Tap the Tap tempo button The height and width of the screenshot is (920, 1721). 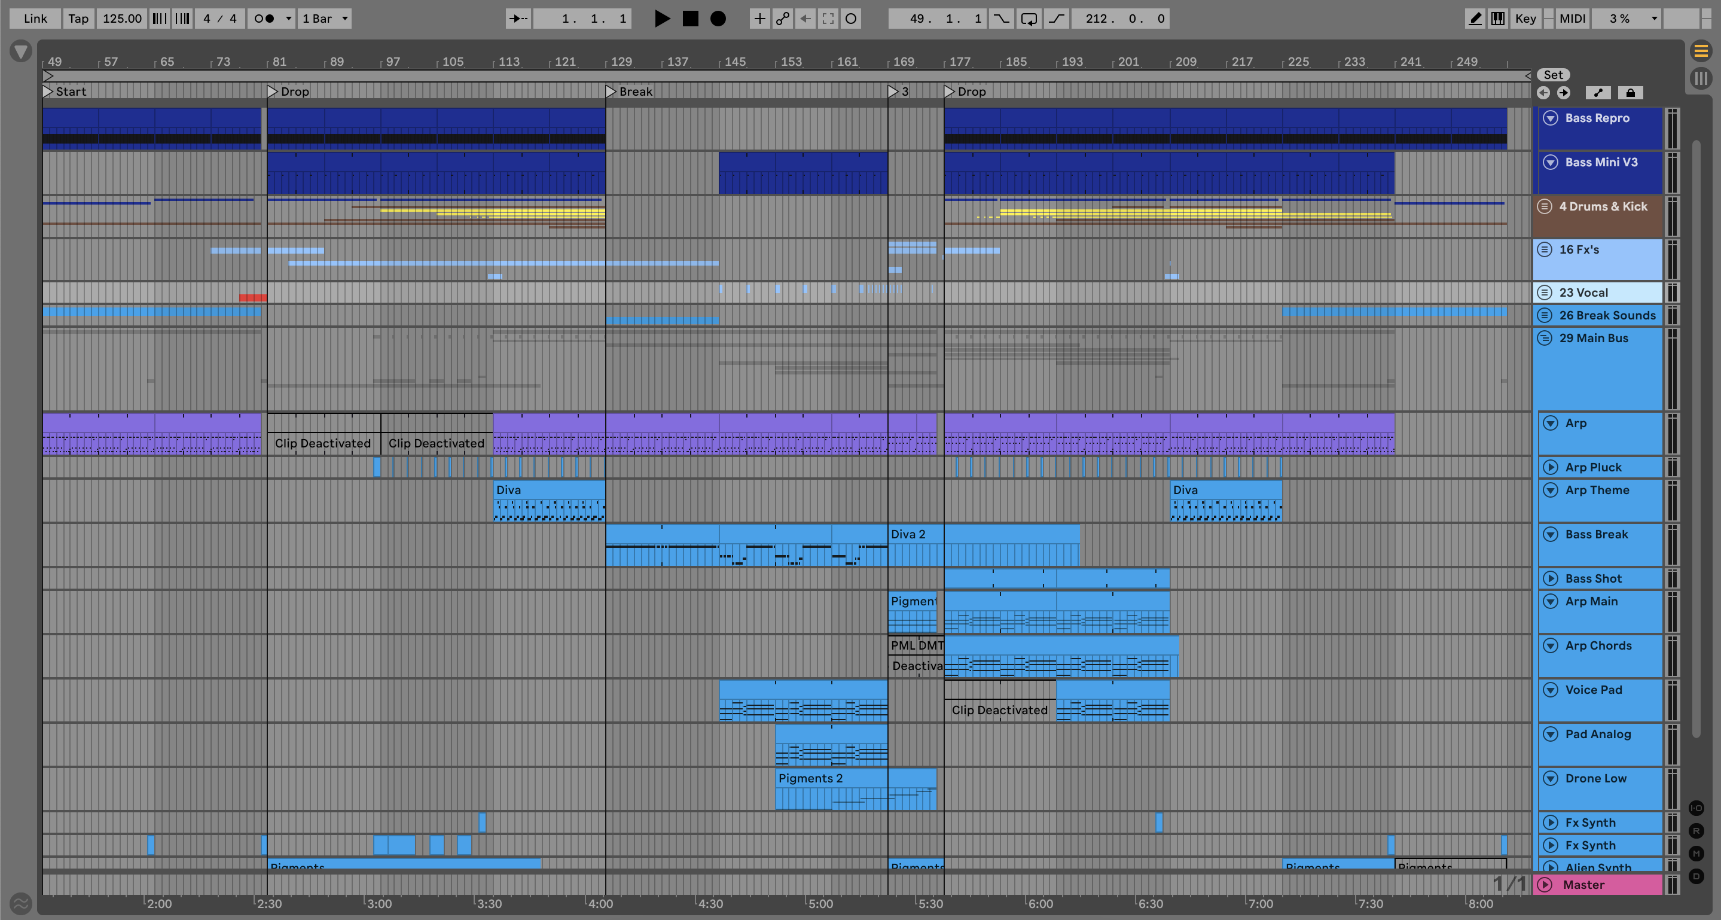click(78, 19)
